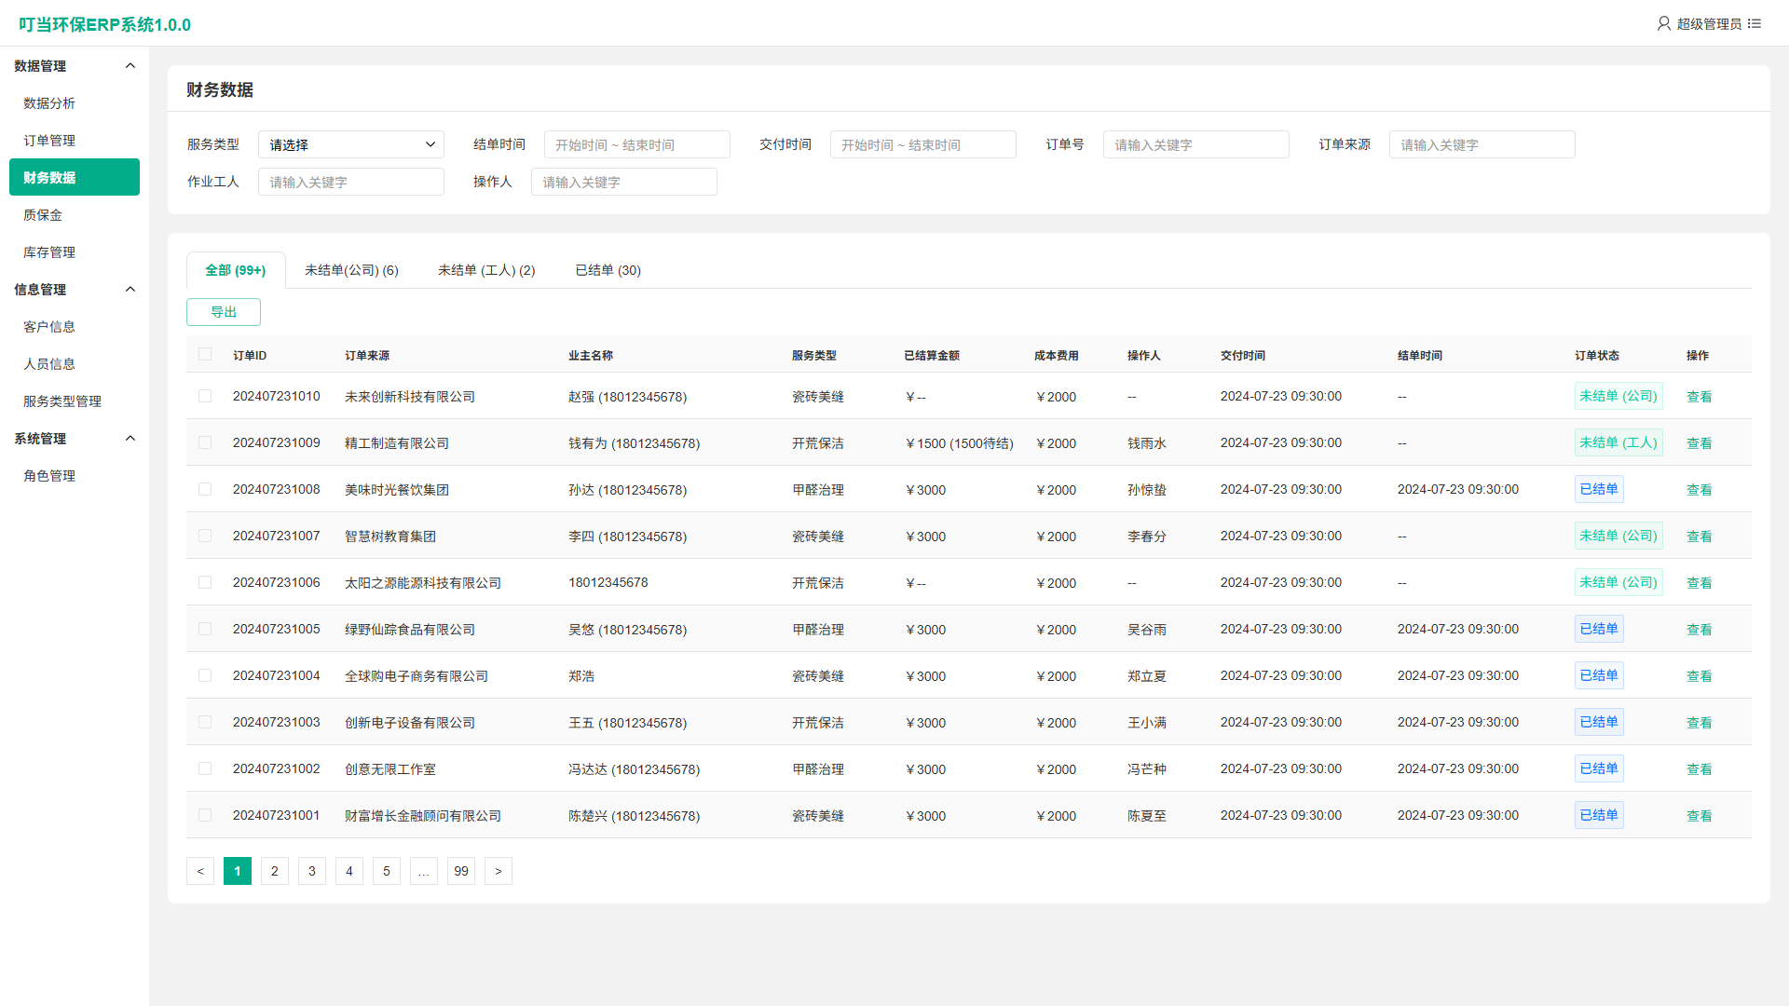1789x1006 pixels.
Task: Switch to the 未结单 (工人) (2) tab
Action: (x=486, y=270)
